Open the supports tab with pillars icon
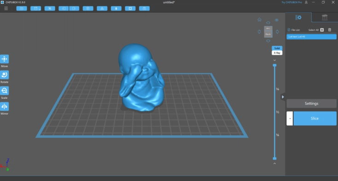Screen dimensions: 338x181 pos(325,17)
